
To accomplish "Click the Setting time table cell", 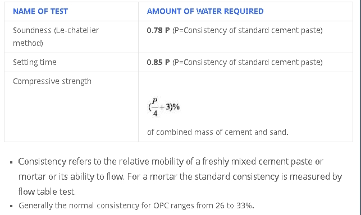I will (71, 63).
